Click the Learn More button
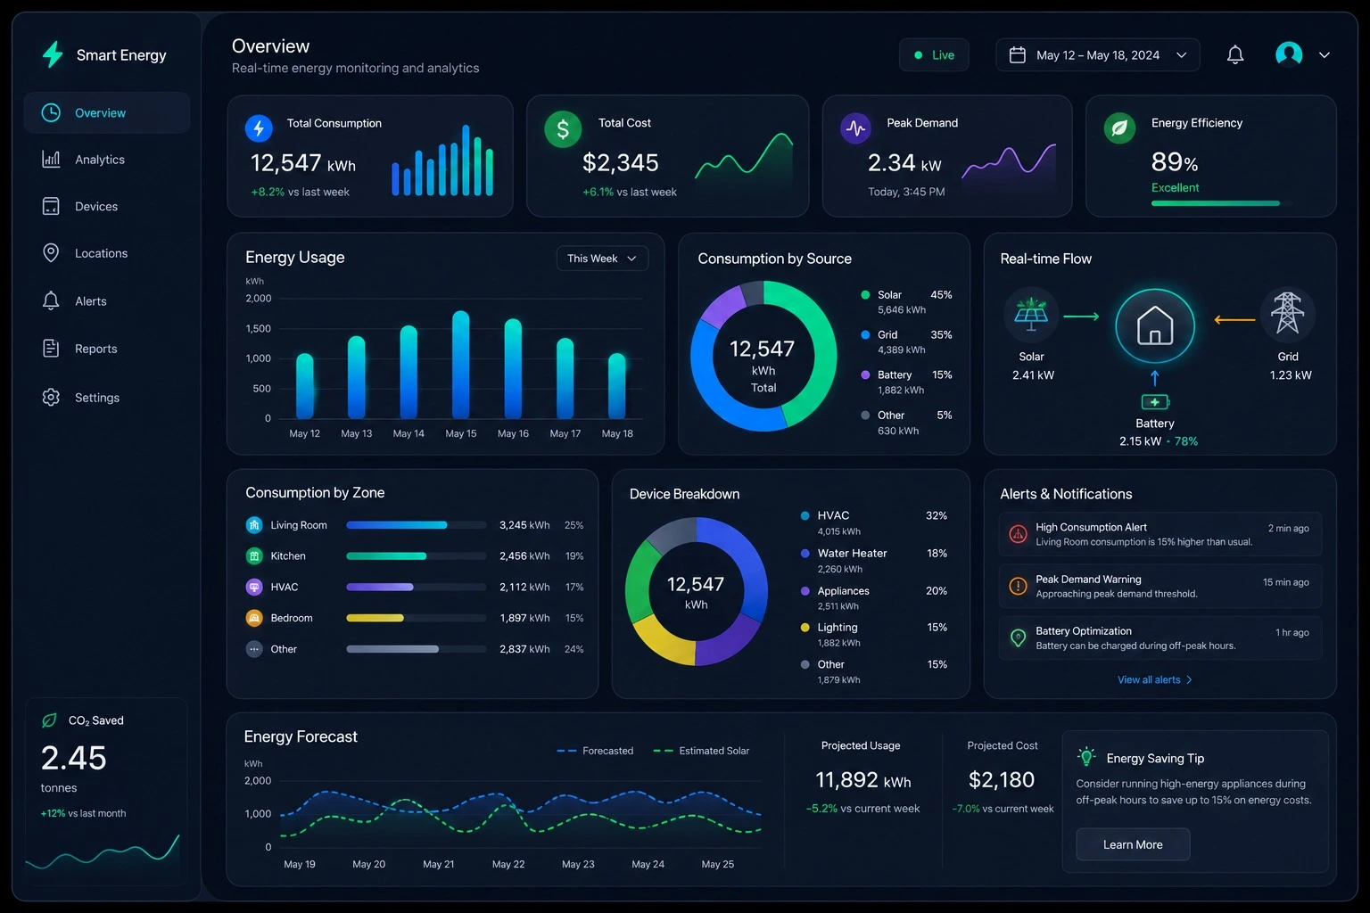Screen dimensions: 1370x913 coord(1133,844)
